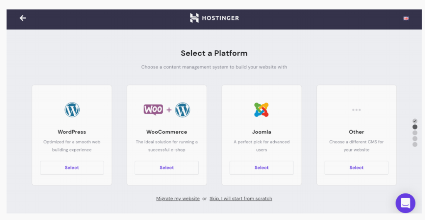Click the dark current-step indicator dot
This screenshot has height=220, width=425.
pos(415,127)
